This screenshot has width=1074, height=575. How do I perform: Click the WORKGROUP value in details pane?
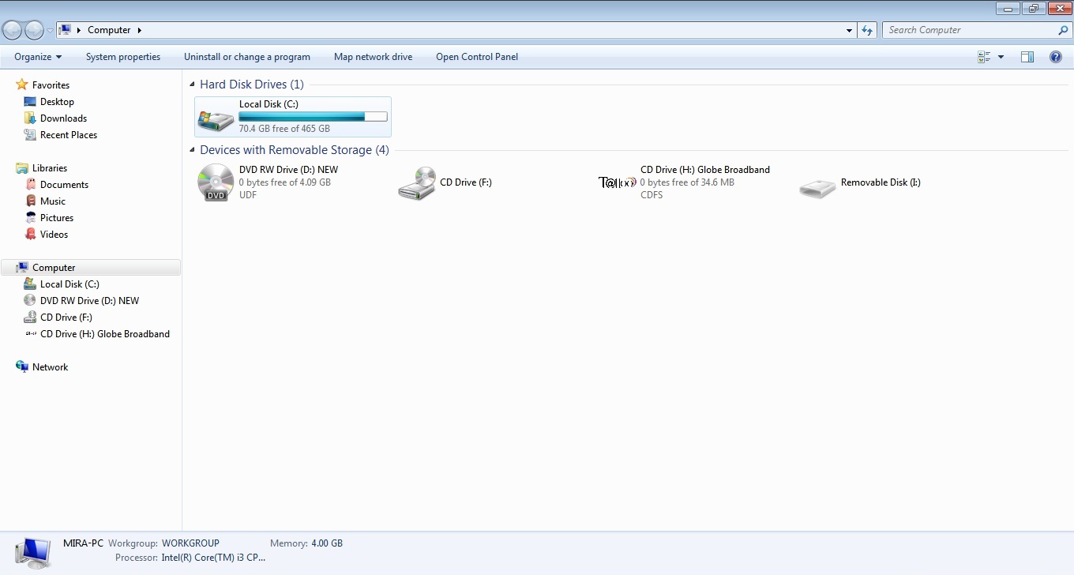tap(190, 543)
